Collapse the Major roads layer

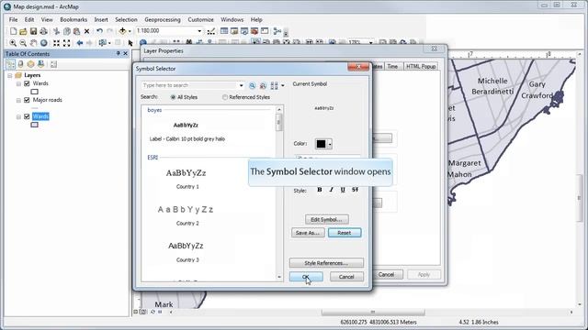[18, 100]
